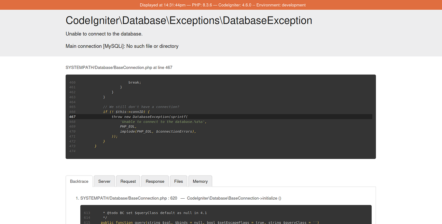Switch to the Request tab

[x=128, y=181]
